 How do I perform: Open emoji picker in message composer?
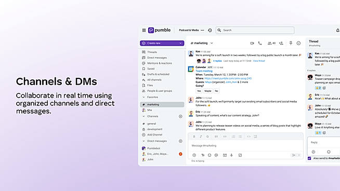coord(210,155)
